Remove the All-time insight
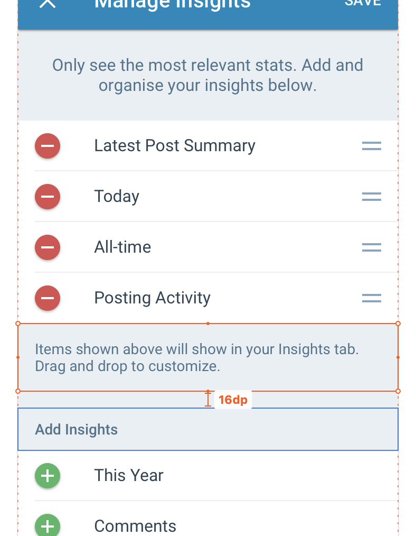Screen dimensions: 416x536 pos(48,247)
